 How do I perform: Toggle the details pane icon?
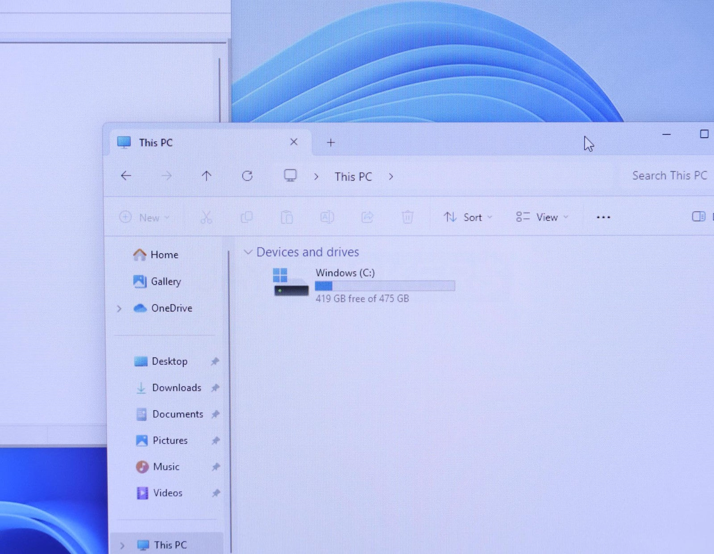pyautogui.click(x=698, y=217)
